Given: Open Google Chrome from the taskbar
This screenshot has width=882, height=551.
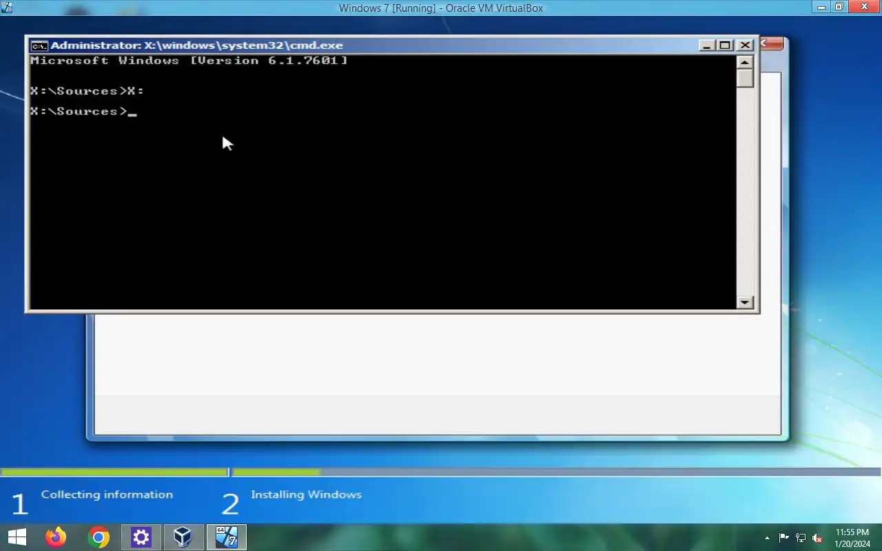Looking at the screenshot, I should click(99, 537).
